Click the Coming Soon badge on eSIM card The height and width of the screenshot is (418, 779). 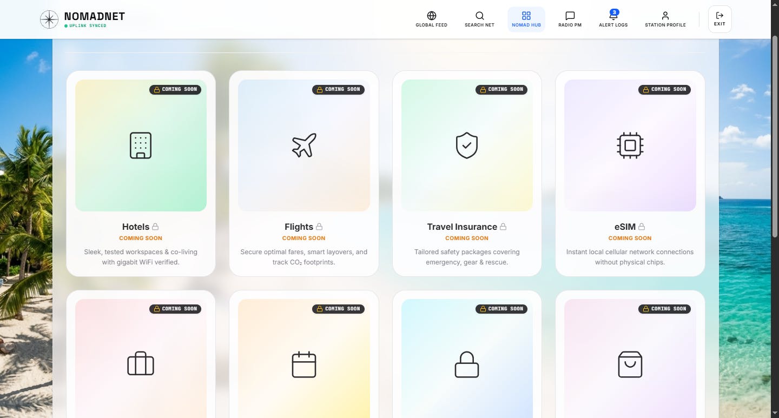(664, 89)
